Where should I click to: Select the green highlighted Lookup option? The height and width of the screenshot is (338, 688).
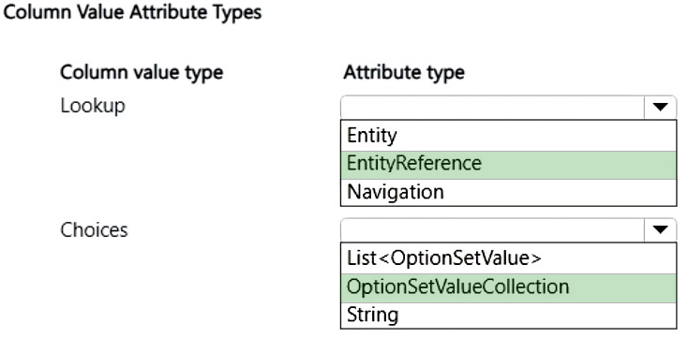coord(509,165)
